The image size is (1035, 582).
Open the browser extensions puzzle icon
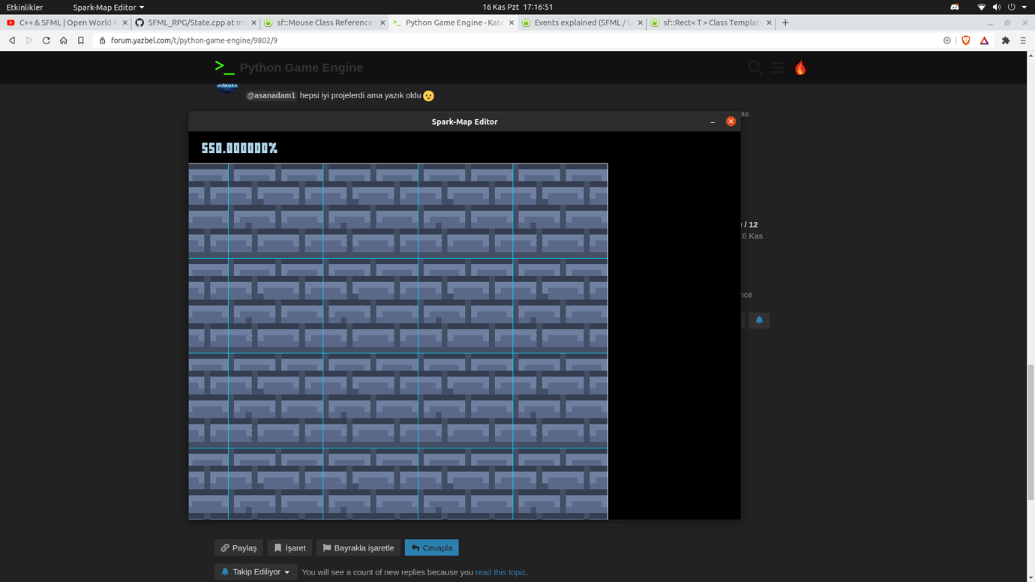point(1006,40)
